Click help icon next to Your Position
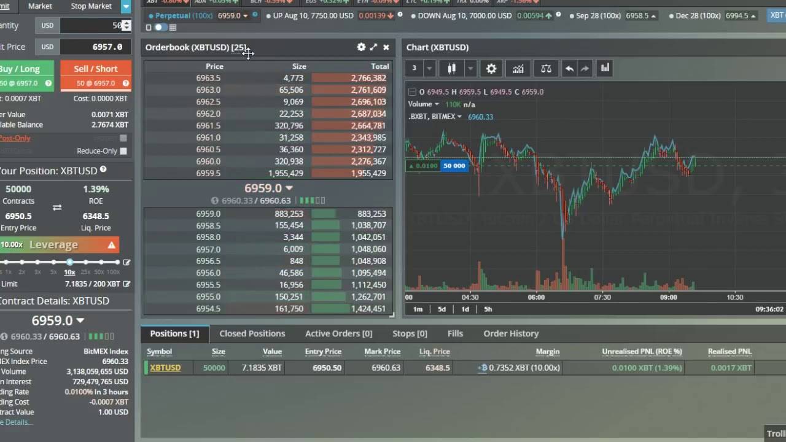This screenshot has height=442, width=786. tap(103, 169)
